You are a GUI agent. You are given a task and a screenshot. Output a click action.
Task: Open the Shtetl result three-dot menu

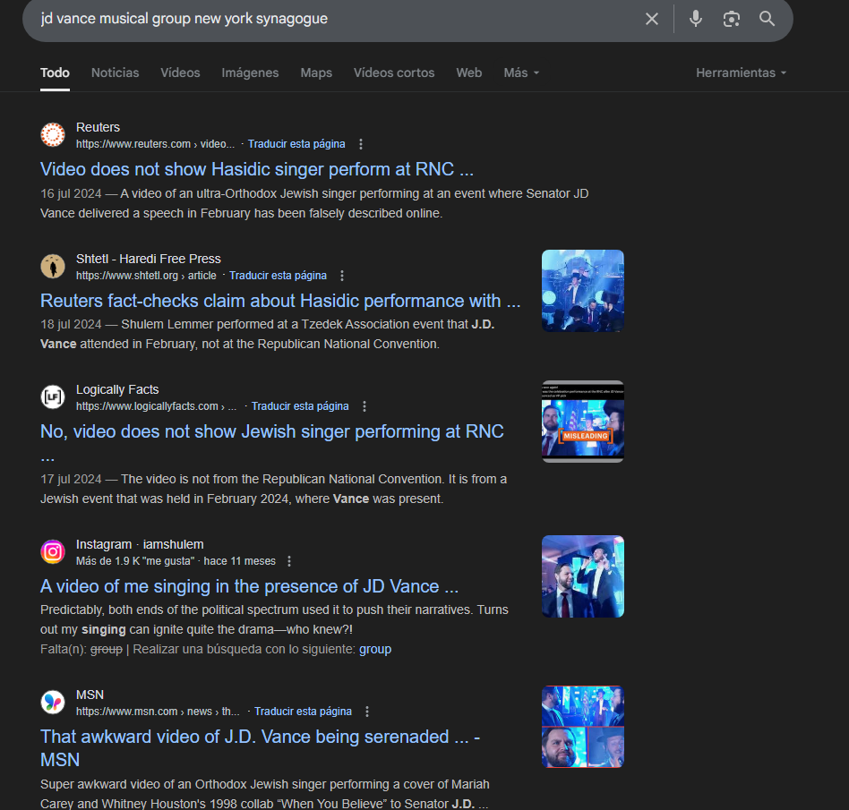[341, 276]
